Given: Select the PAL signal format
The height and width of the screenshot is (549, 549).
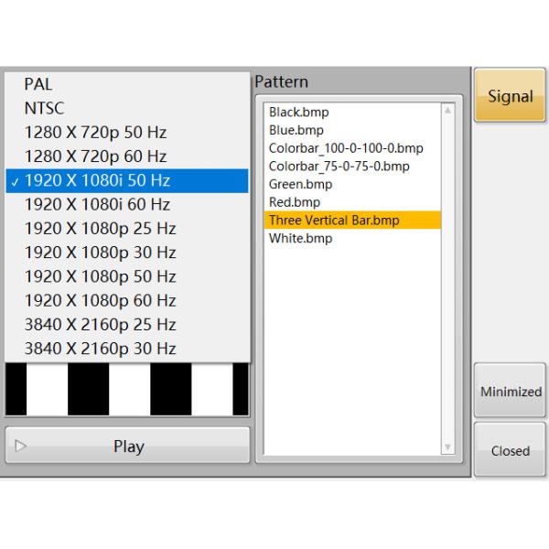Looking at the screenshot, I should 127,84.
